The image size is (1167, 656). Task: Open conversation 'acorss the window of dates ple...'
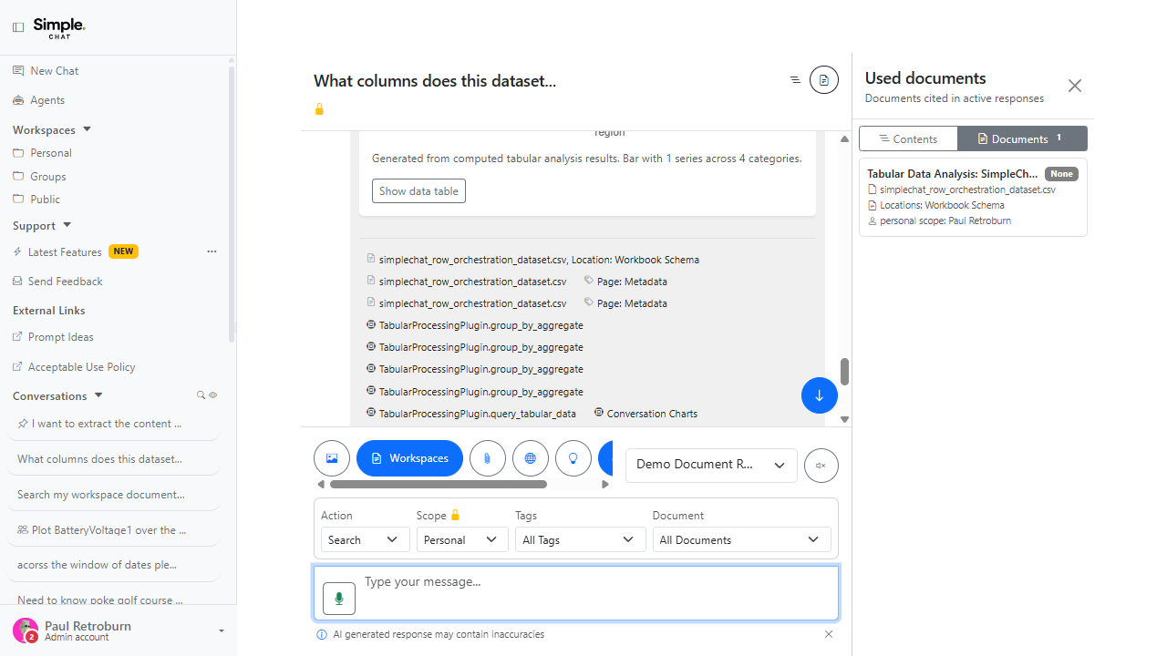(114, 565)
